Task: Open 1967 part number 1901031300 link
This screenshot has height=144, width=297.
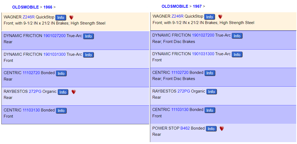Action: [203, 54]
